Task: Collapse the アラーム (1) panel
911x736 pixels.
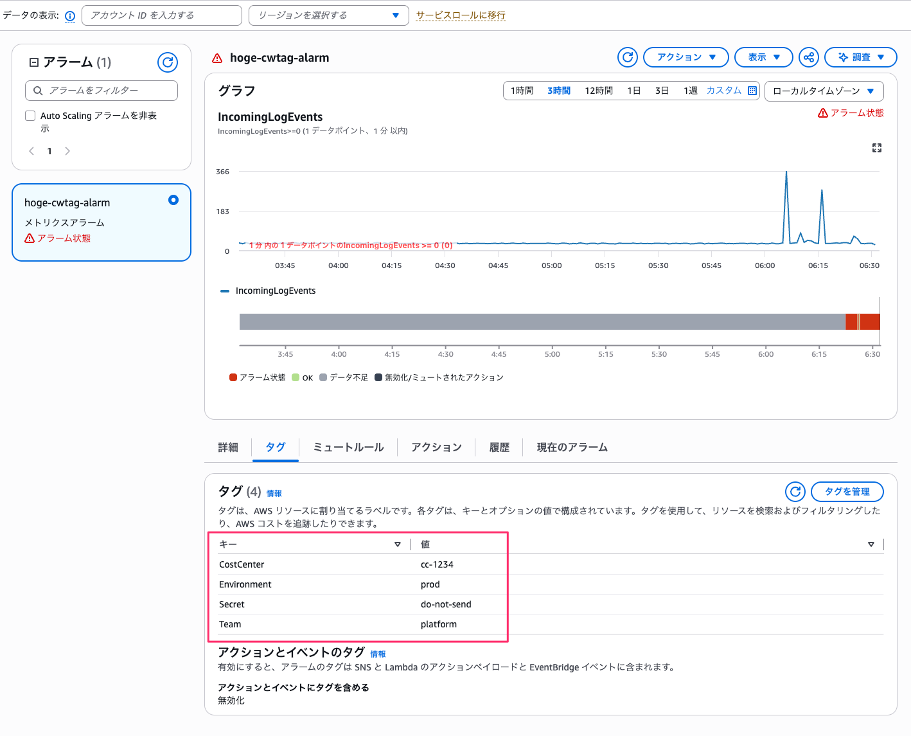Action: point(34,62)
